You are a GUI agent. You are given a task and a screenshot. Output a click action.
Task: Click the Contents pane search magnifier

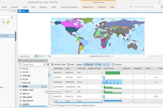click(x=12, y=17)
